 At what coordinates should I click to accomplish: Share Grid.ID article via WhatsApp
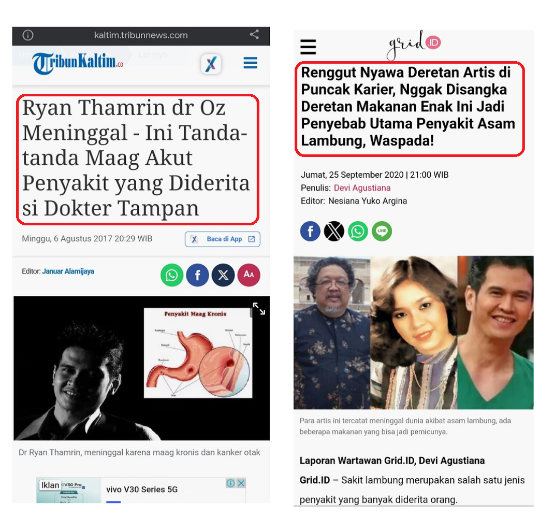tap(358, 231)
